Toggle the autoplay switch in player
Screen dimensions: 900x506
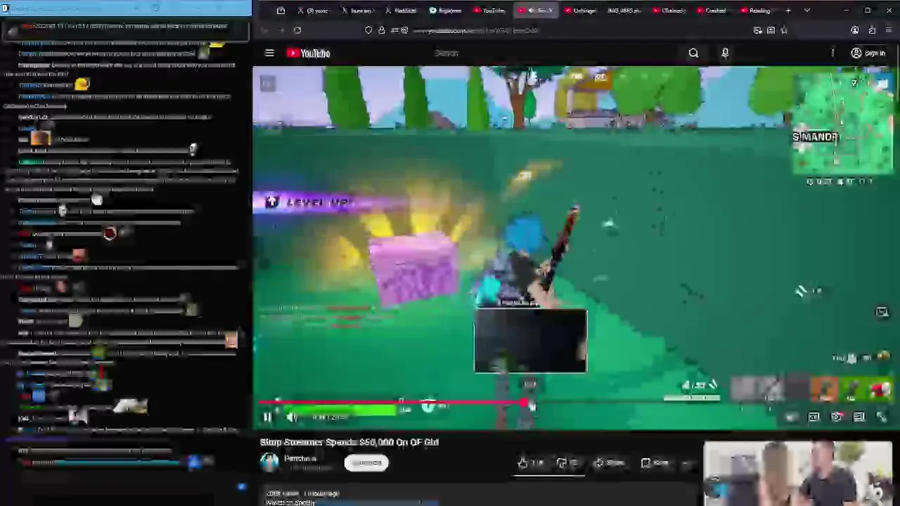tap(792, 417)
